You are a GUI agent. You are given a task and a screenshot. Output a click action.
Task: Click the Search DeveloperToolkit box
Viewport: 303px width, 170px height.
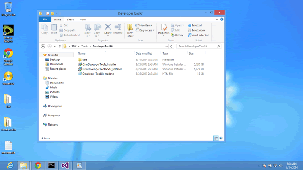(199, 47)
